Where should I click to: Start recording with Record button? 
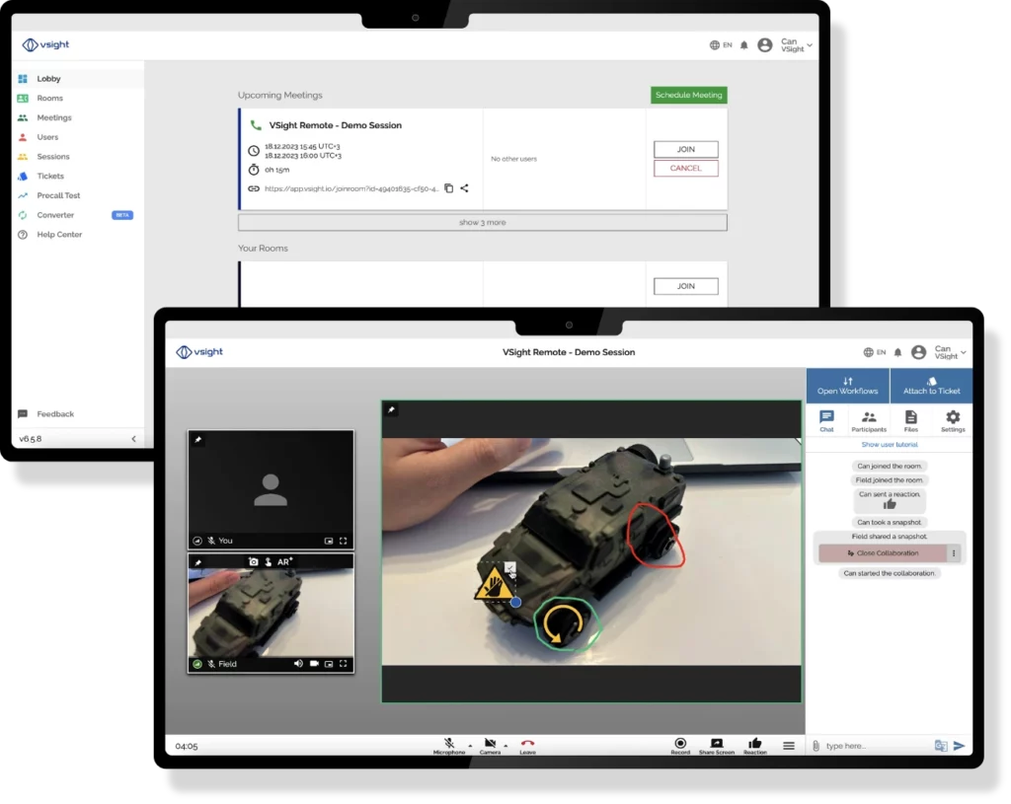coord(680,746)
